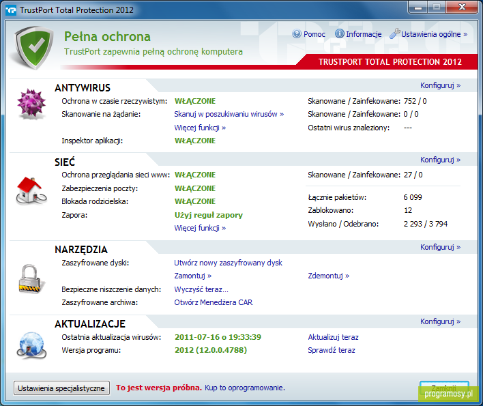Click the padlock Narzędzia icon

click(31, 279)
